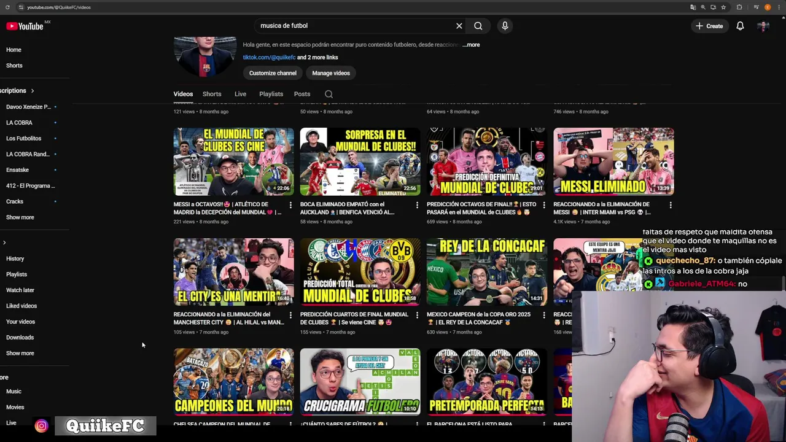This screenshot has height=442, width=786.
Task: Open History in sidebar
Action: 15,259
